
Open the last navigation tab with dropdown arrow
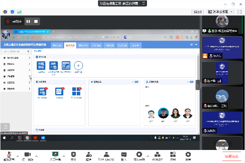pyautogui.click(x=136, y=45)
